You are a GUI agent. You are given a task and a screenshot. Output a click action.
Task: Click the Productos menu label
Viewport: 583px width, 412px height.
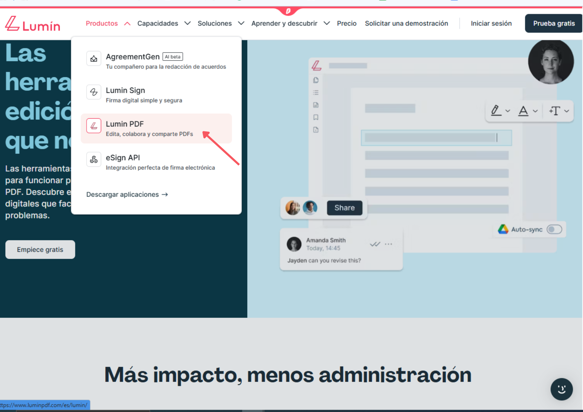tap(102, 23)
